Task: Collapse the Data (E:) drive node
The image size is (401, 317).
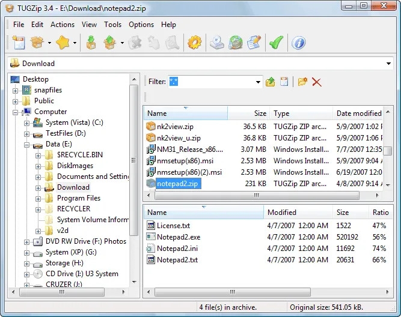Action: (26, 145)
